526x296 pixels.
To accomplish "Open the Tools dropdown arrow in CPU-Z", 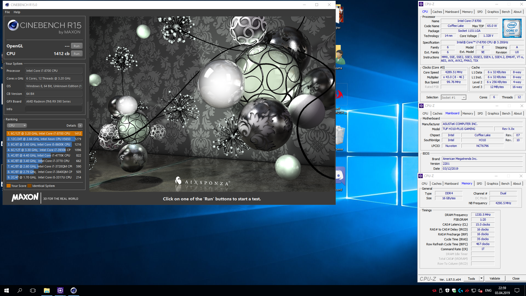I will pos(481,278).
